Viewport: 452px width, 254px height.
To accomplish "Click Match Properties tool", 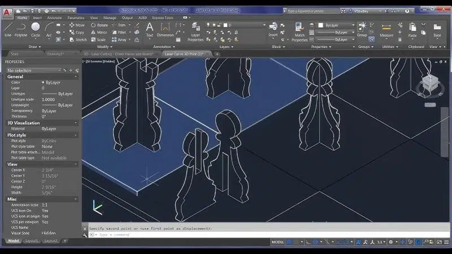I will coord(299,32).
